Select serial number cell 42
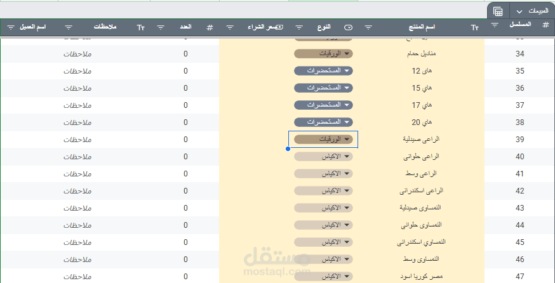The width and height of the screenshot is (555, 283). [519, 190]
